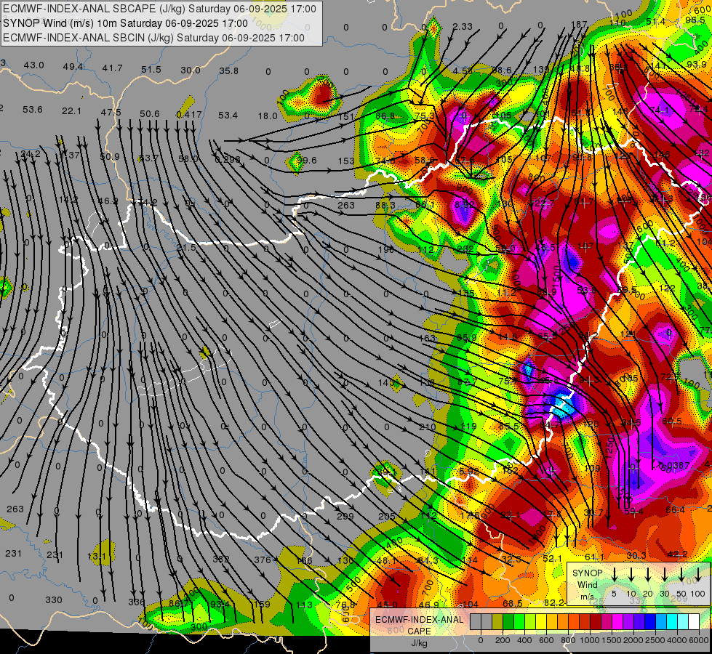
Task: Click the '2500' tick label in CAPE legend
Action: (655, 640)
